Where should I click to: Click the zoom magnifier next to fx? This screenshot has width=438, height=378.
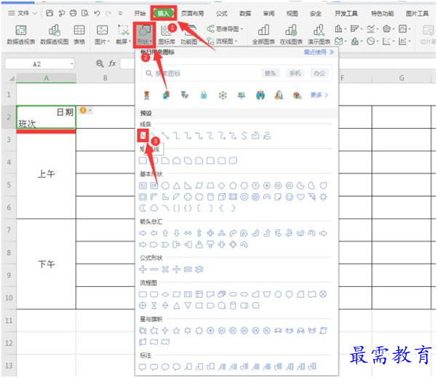[x=100, y=64]
